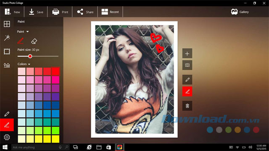Viewport: 269px width, 151px height.
Task: Toggle the red paint button beside photo
Action: (187, 91)
